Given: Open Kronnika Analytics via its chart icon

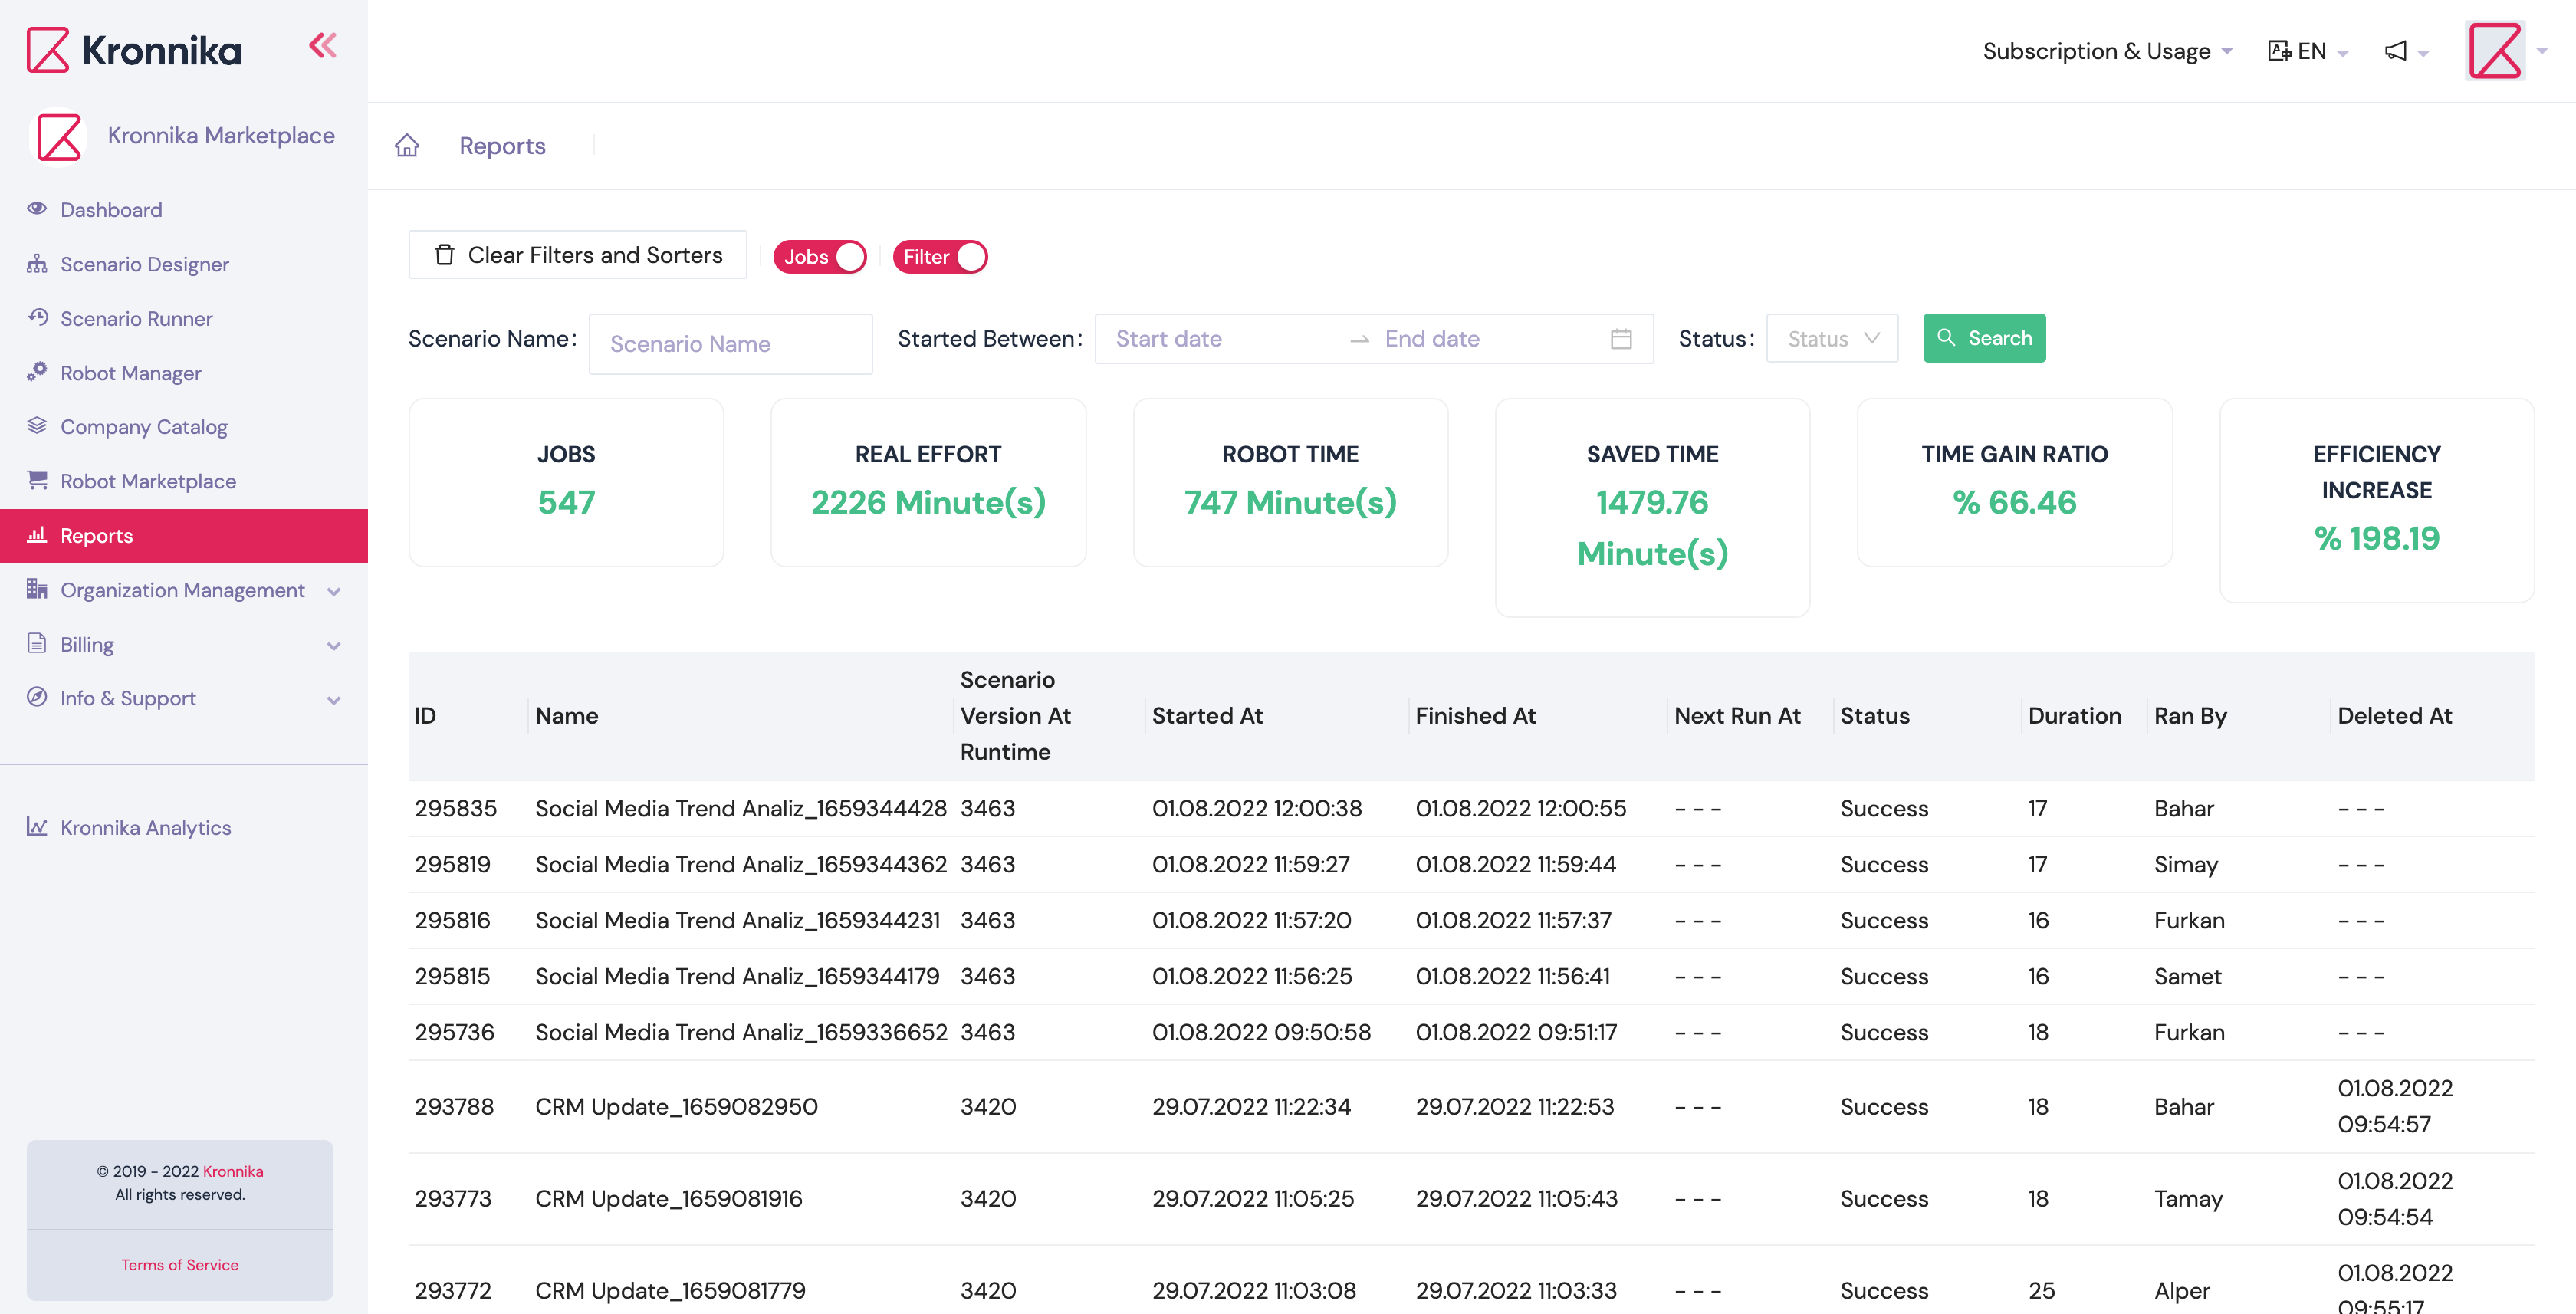Looking at the screenshot, I should [x=37, y=827].
